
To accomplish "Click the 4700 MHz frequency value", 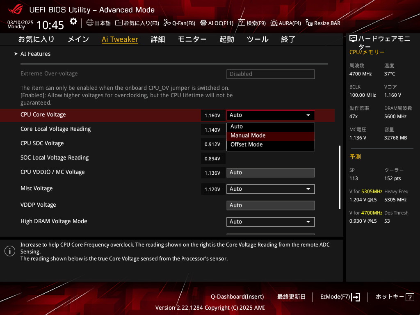I will [361, 74].
